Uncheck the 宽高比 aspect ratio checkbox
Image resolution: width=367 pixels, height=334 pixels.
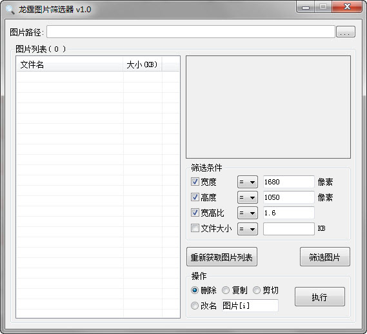pos(195,213)
